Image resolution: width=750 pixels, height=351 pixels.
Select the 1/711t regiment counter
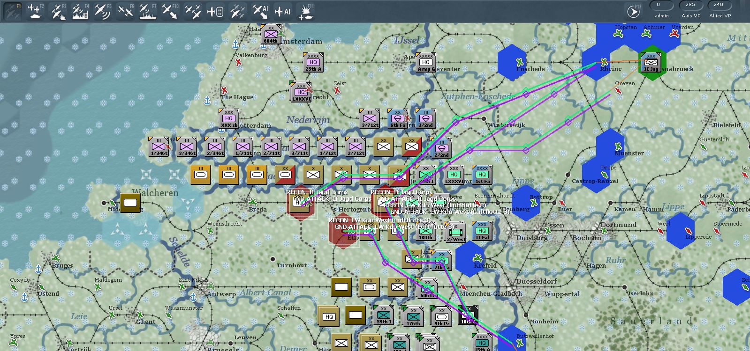[243, 146]
